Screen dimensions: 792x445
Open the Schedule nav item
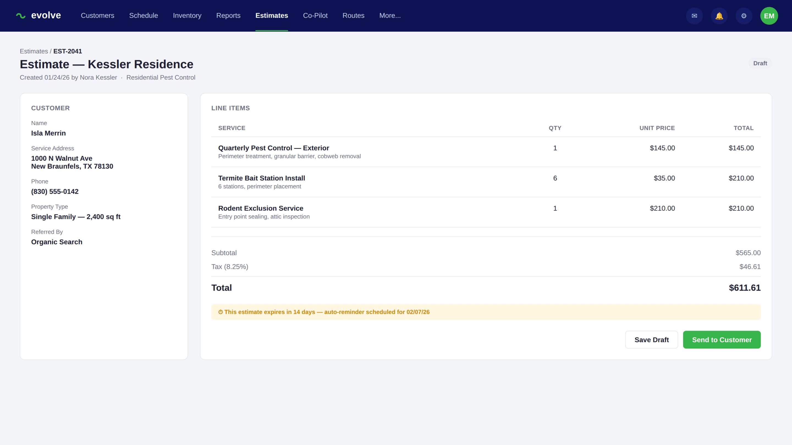144,15
